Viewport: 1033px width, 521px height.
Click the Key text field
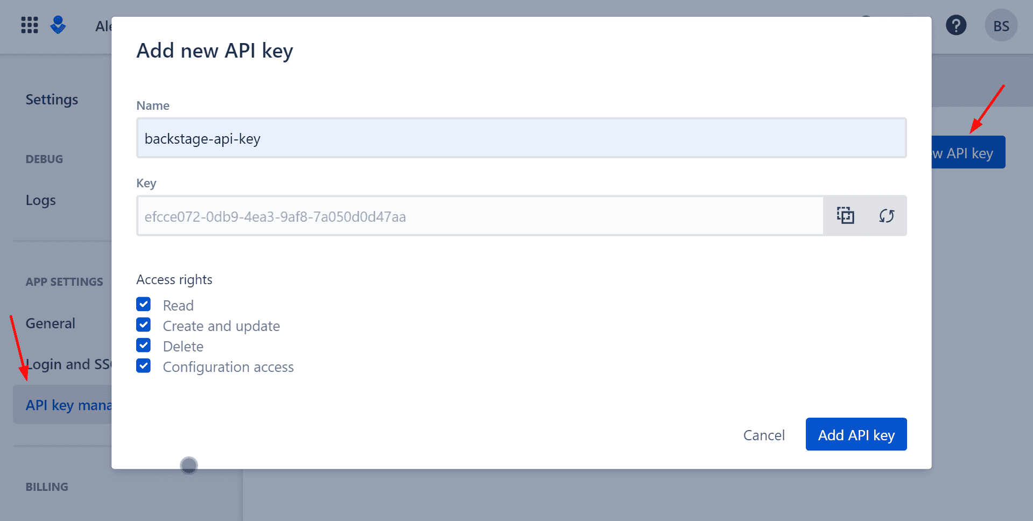point(480,216)
